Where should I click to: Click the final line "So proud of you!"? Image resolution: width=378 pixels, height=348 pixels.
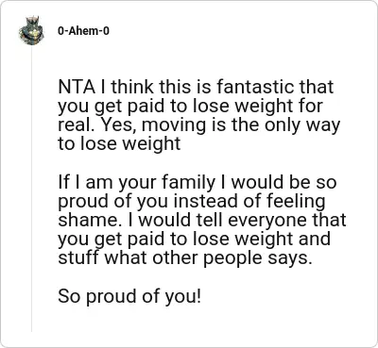click(x=129, y=297)
